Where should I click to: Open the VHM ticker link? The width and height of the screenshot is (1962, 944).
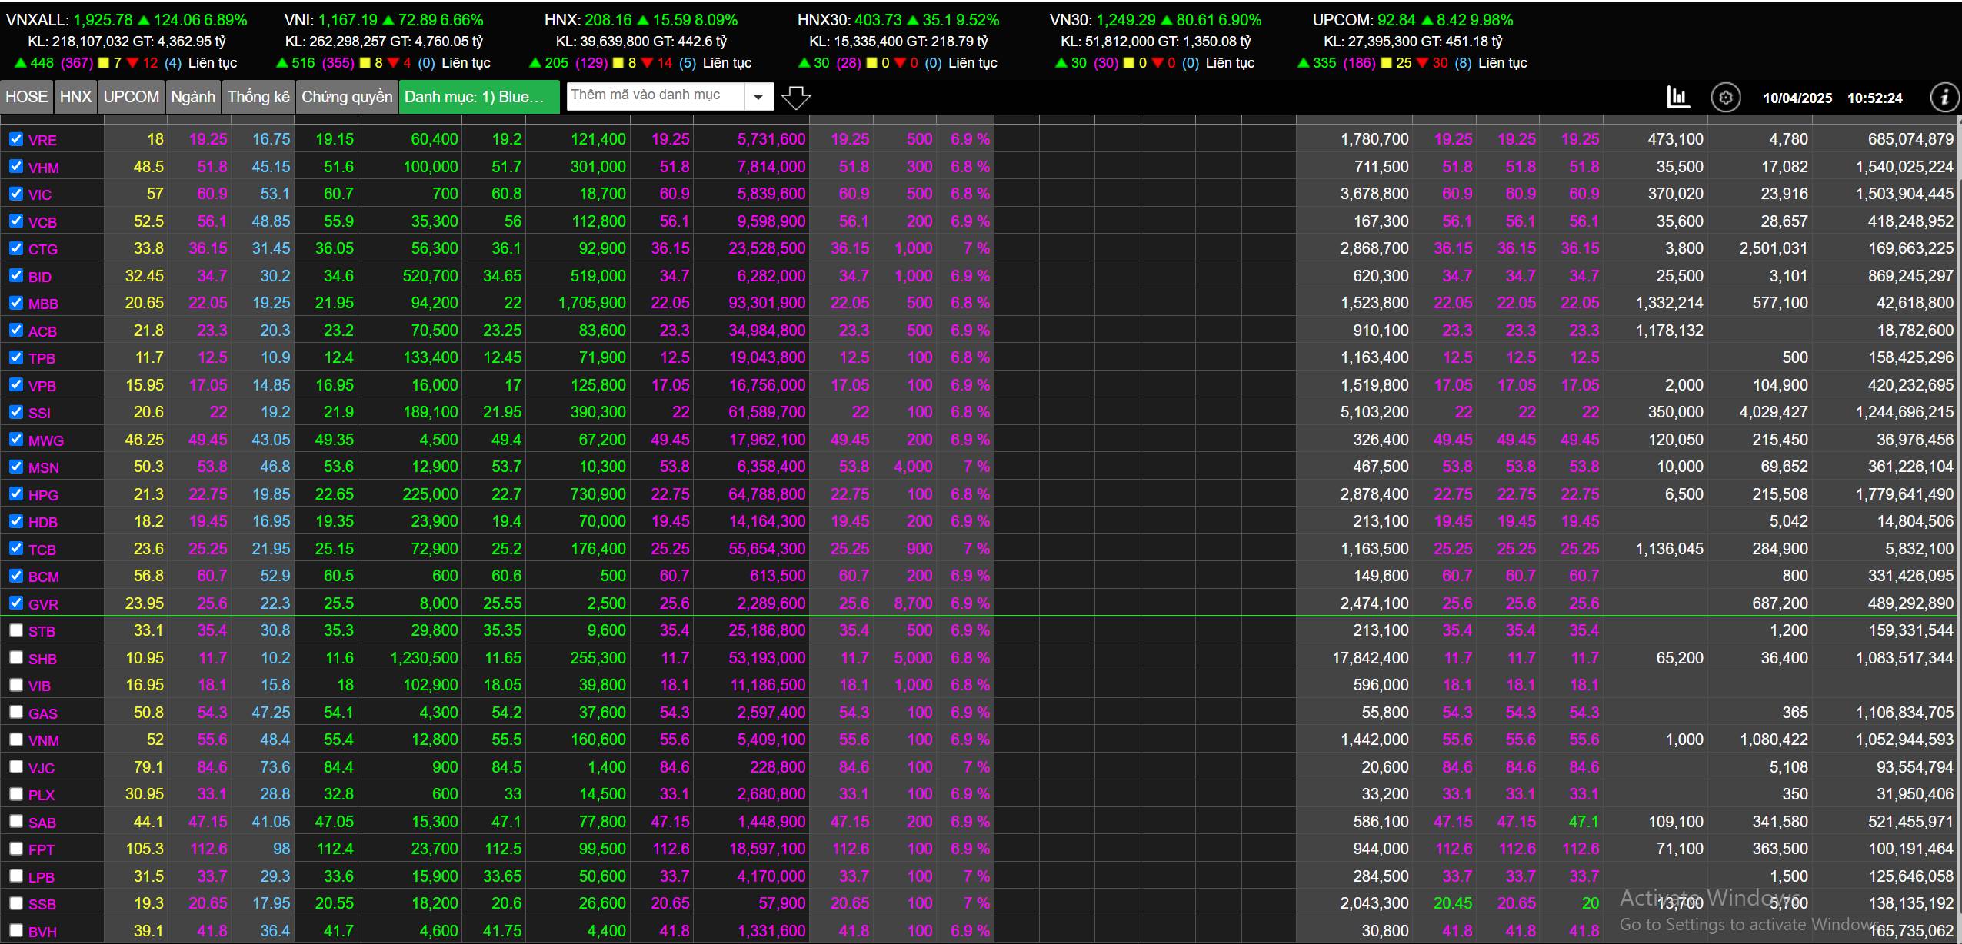(43, 168)
